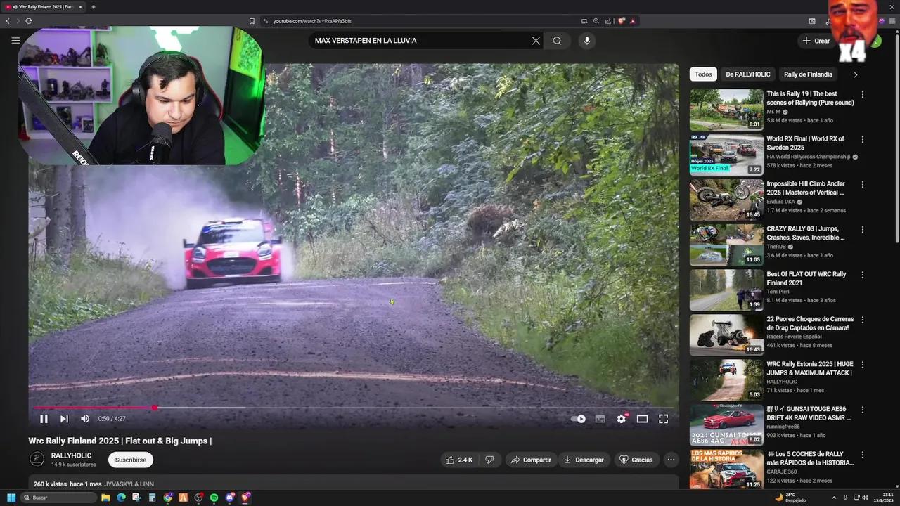Open Spotify from taskbar
Screen dimensions: 900x506
(214, 498)
